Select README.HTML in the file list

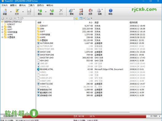click(47, 69)
